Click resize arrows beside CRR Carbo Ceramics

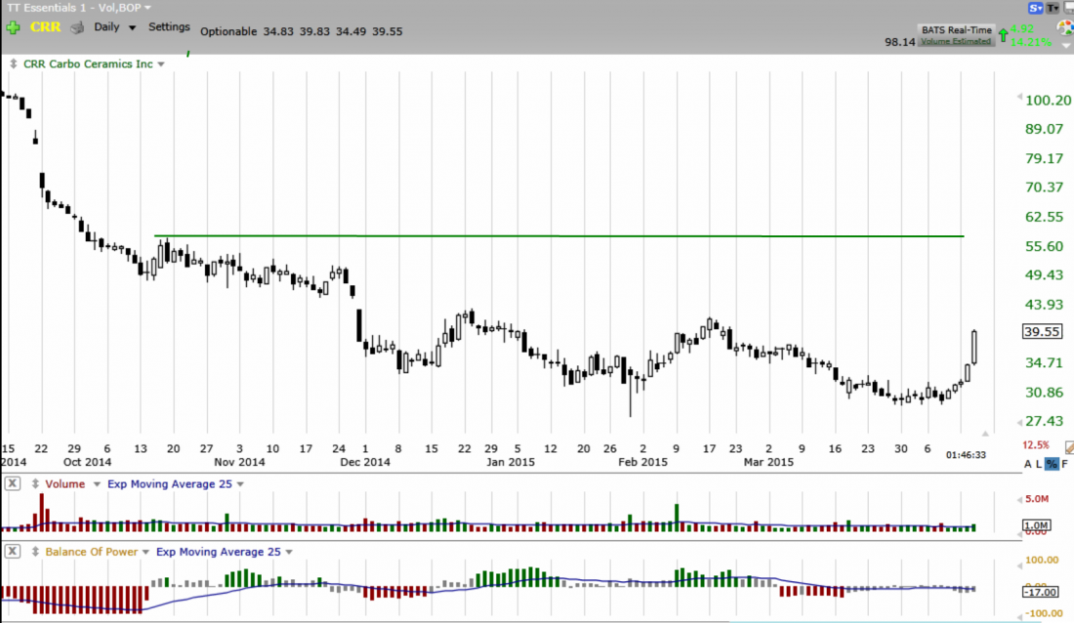coord(13,64)
